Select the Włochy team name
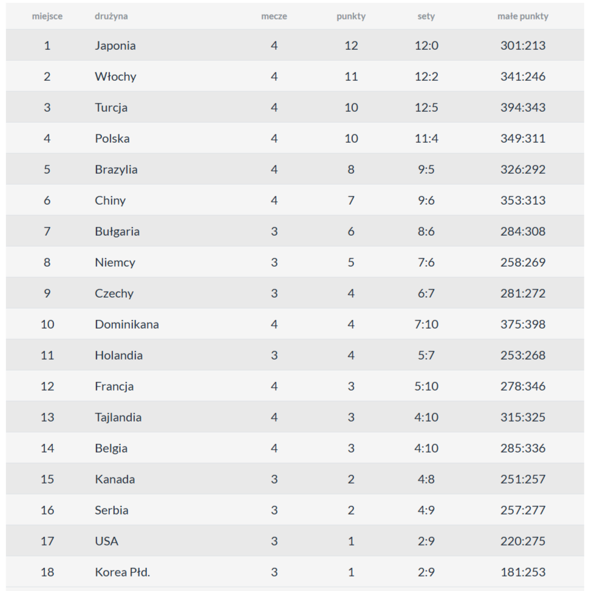Screen dimensions: 591x591 click(115, 77)
